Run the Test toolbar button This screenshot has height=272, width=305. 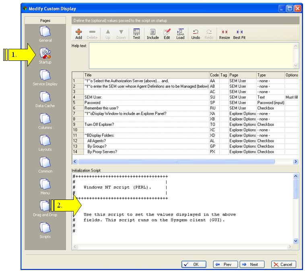pos(136,34)
